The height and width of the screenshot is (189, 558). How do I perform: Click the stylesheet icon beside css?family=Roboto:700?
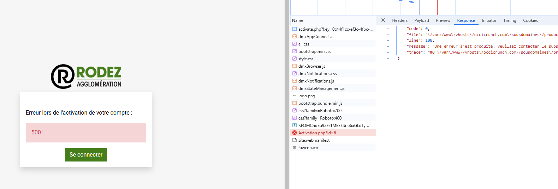click(x=295, y=110)
